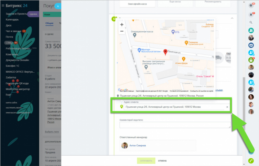Click the red-haired woman avatar in the sidebar
The height and width of the screenshot is (166, 259).
click(251, 97)
